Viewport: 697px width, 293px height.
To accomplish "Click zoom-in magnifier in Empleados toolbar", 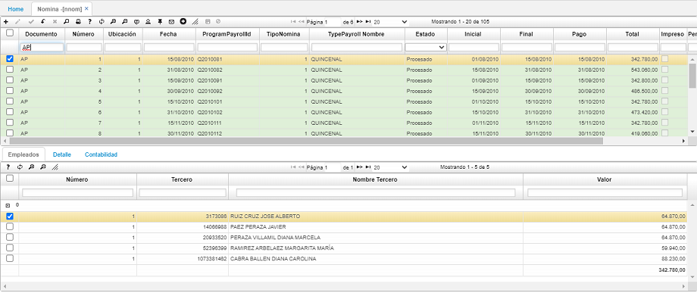I will click(31, 167).
